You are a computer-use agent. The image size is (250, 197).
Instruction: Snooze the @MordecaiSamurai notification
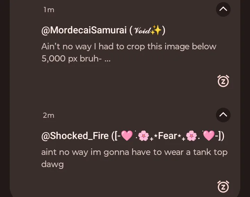(x=223, y=81)
